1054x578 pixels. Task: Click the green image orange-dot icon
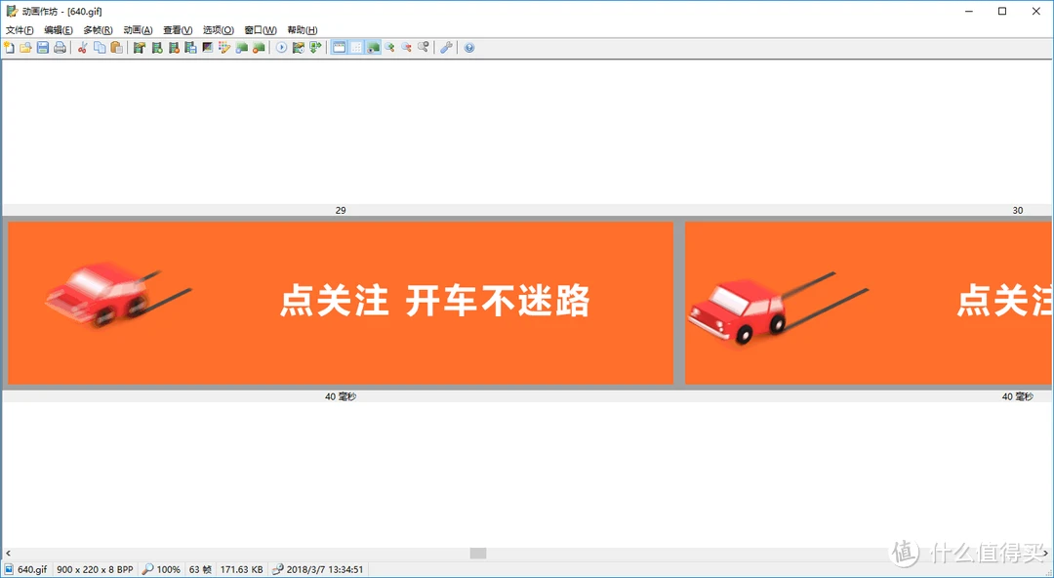click(258, 48)
